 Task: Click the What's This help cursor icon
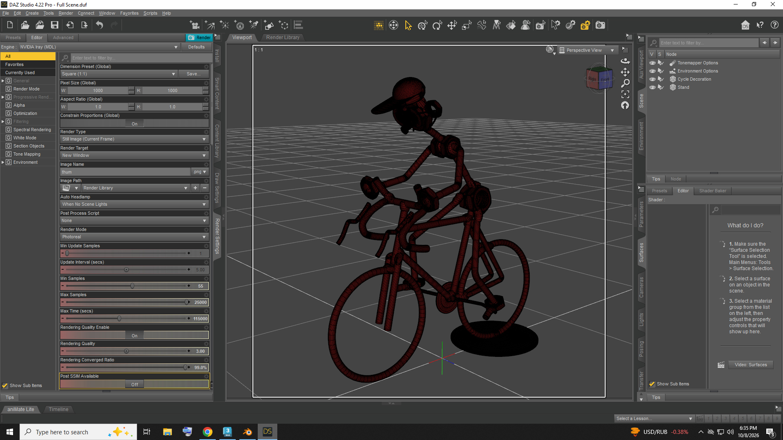pyautogui.click(x=760, y=25)
